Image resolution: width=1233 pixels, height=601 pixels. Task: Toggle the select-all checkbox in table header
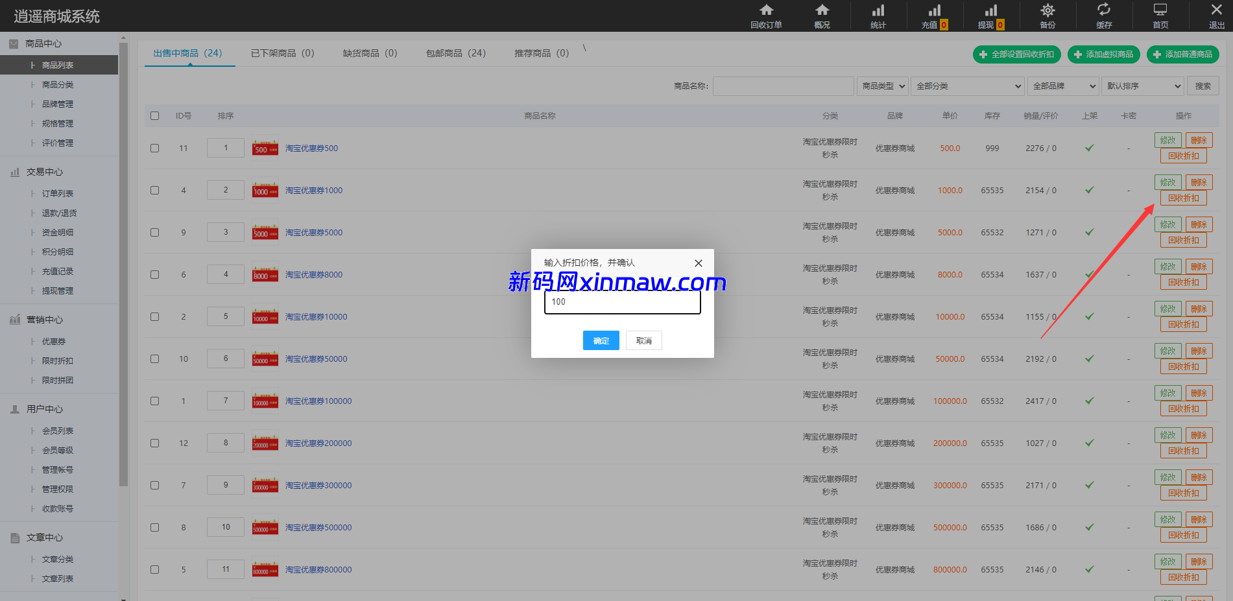click(154, 116)
